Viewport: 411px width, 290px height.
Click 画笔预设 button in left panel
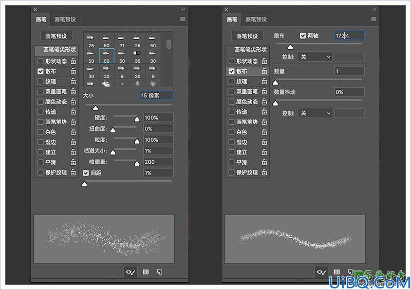tap(56, 36)
